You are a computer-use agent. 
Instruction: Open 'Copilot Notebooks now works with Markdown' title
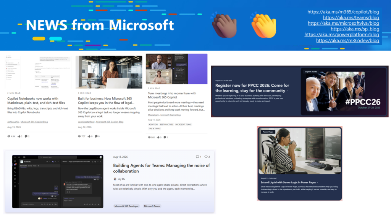tap(36, 100)
